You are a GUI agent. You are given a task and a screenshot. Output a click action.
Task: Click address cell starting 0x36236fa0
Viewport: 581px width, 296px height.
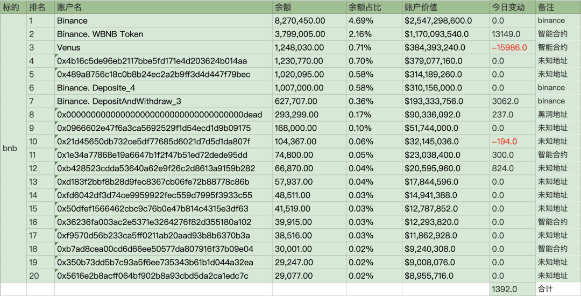click(163, 222)
